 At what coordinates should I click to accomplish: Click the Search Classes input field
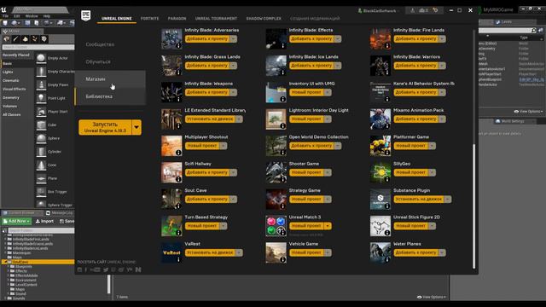coord(38,47)
